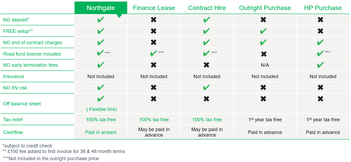Click HP Purchase end of contract checkmark
The height and width of the screenshot is (162, 351).
[320, 42]
